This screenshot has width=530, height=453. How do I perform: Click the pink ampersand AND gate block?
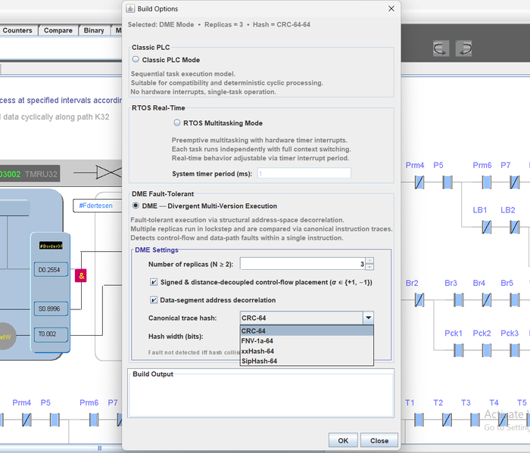point(81,276)
